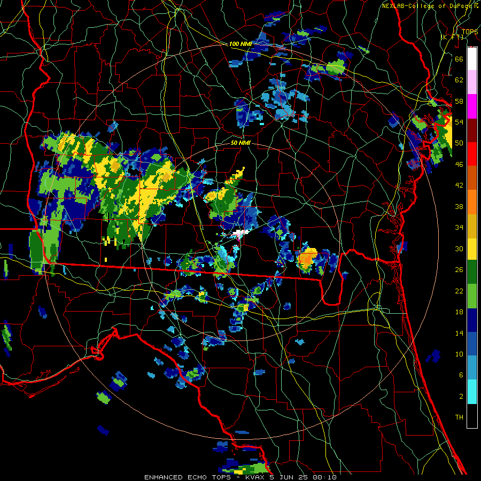Image resolution: width=481 pixels, height=481 pixels.
Task: Click the '46' legend value
Action: (x=459, y=165)
